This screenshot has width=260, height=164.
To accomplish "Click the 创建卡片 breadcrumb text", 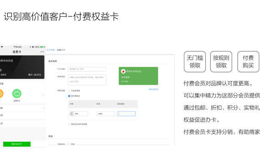I will (x=61, y=50).
